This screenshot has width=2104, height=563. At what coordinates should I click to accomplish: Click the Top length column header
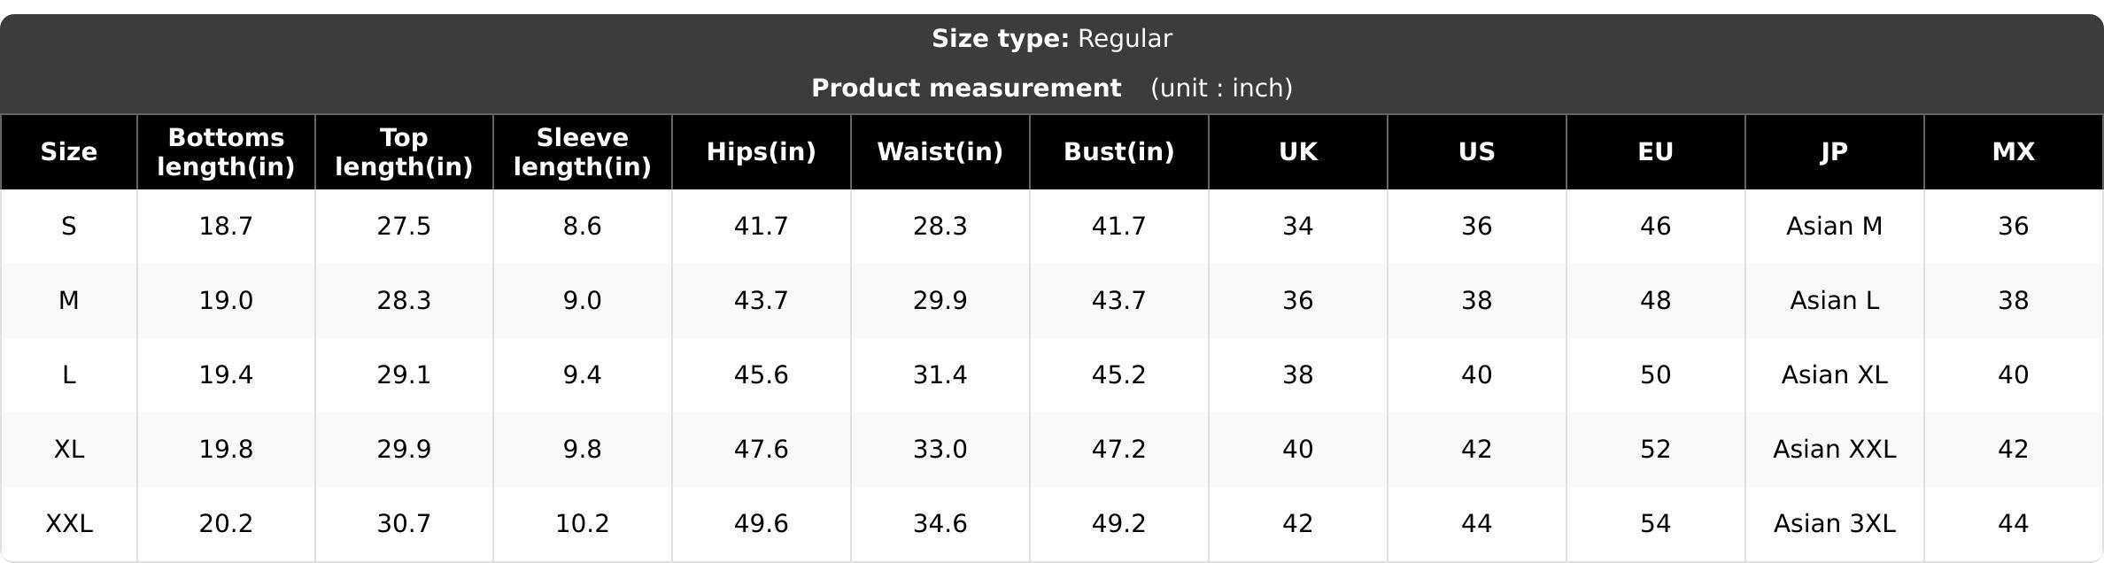(x=404, y=152)
